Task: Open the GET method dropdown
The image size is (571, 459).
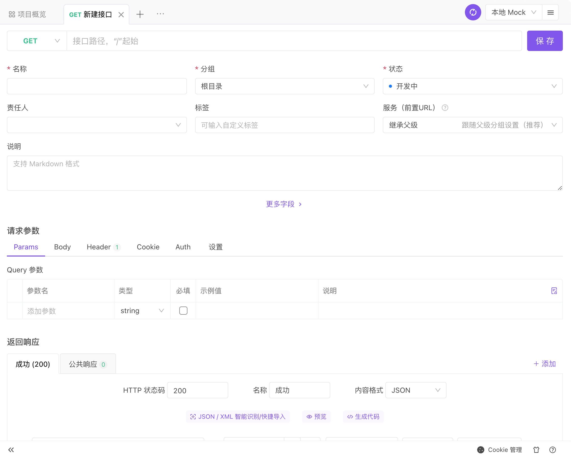Action: (x=37, y=41)
